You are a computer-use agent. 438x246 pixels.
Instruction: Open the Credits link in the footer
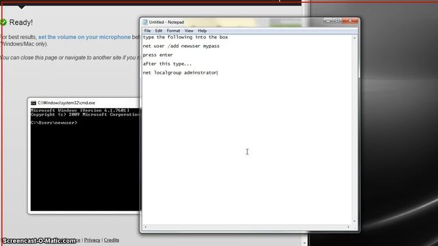(111, 240)
